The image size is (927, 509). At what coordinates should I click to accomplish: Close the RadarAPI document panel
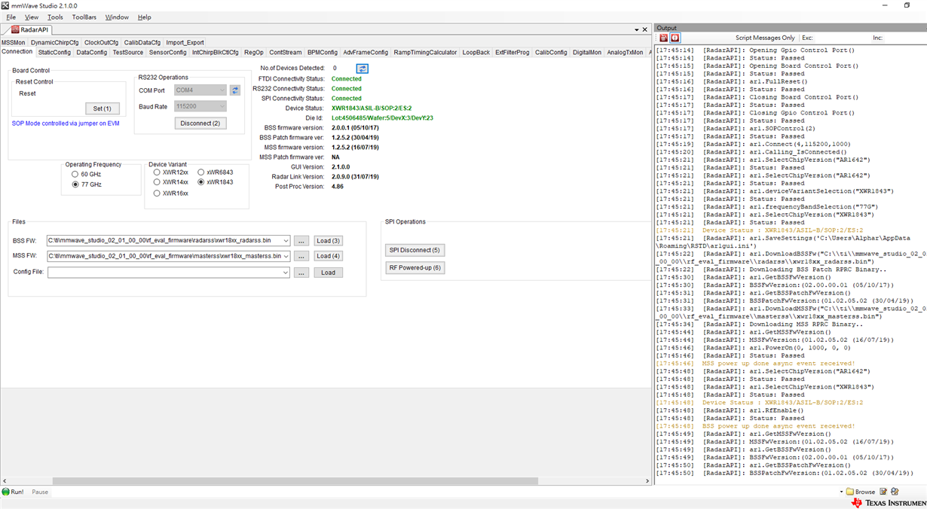click(646, 30)
